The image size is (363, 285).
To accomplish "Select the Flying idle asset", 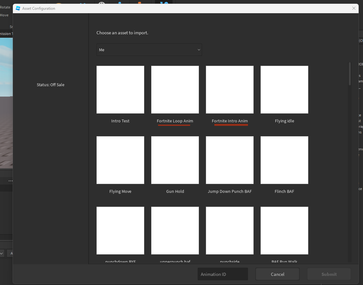I will click(x=284, y=89).
